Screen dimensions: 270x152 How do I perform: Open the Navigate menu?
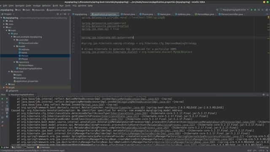20,5
